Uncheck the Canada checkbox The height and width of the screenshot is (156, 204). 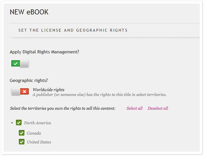coord(22,133)
